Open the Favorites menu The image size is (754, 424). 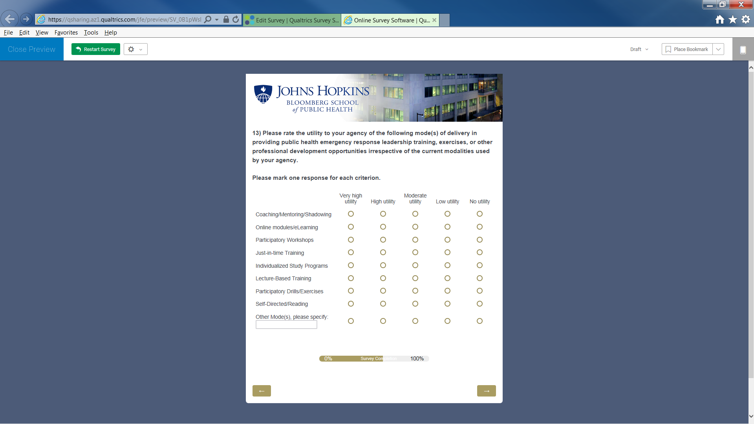click(x=66, y=33)
